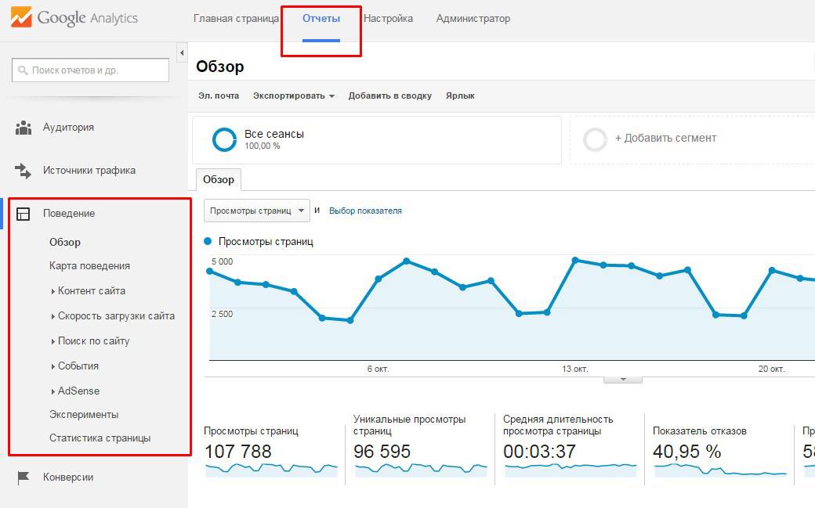Screen dimensions: 815x508
Task: Open the Экспортировать dropdown
Action: click(x=294, y=95)
